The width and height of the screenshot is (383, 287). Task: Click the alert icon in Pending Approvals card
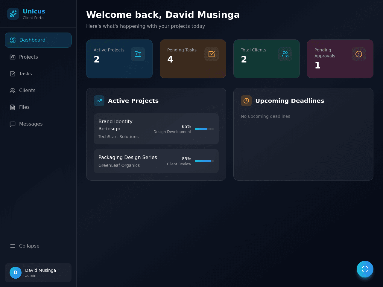click(359, 54)
